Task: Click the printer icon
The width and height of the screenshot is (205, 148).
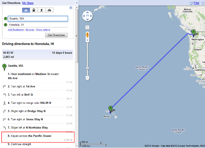Action: pyautogui.click(x=191, y=3)
